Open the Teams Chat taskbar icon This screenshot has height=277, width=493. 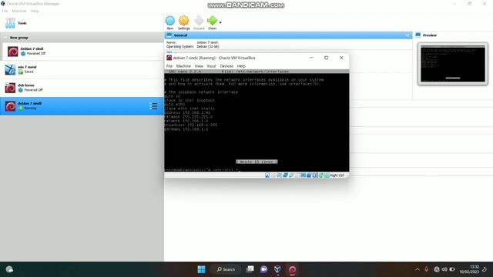coord(263,269)
